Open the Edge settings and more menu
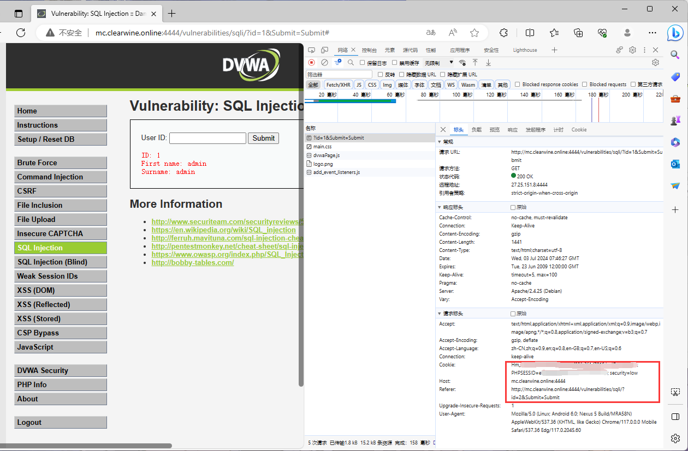Image resolution: width=688 pixels, height=451 pixels. point(652,33)
